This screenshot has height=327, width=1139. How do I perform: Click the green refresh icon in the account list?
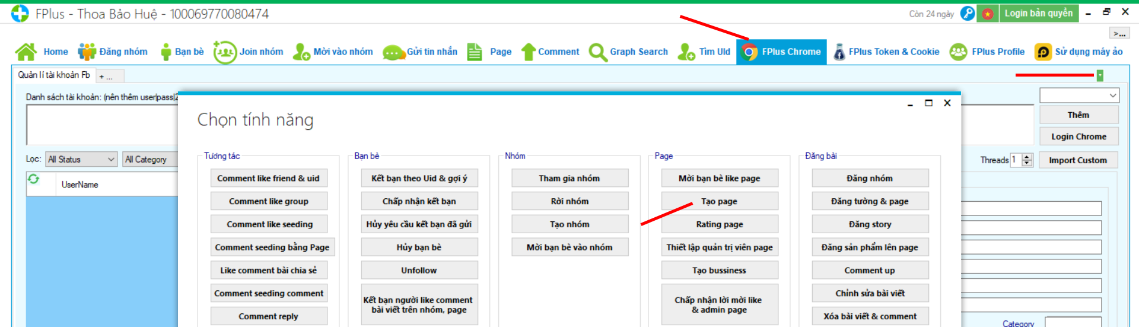pyautogui.click(x=34, y=179)
